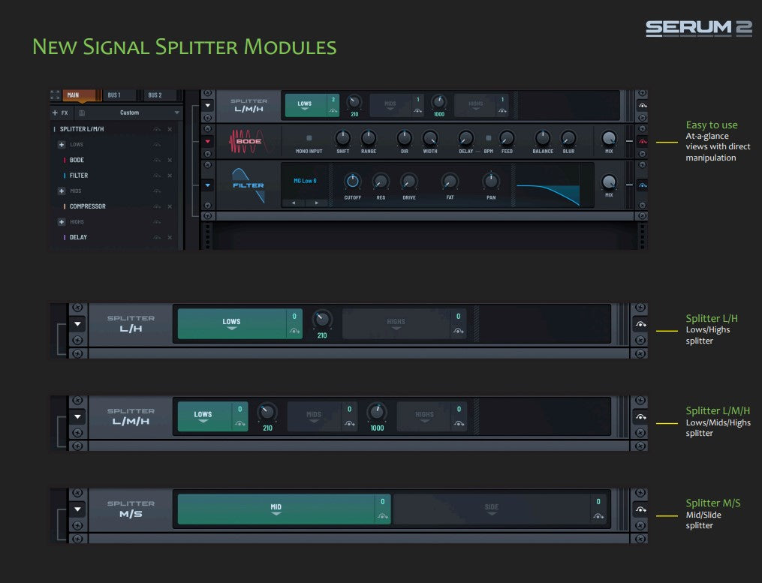Remove BODE from the FX list
Image resolution: width=762 pixels, height=583 pixels.
pos(170,160)
